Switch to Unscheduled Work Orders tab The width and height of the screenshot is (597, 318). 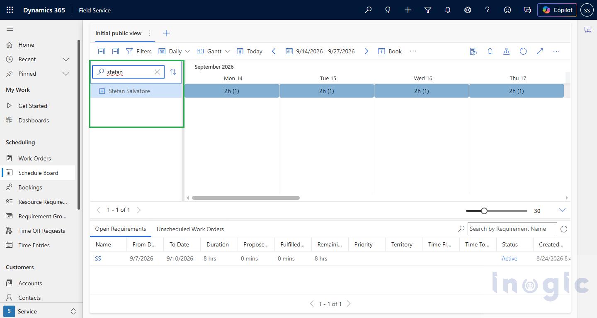190,229
